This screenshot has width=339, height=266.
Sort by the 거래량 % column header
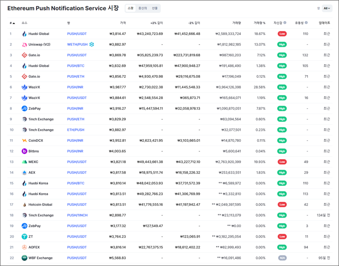[259, 23]
